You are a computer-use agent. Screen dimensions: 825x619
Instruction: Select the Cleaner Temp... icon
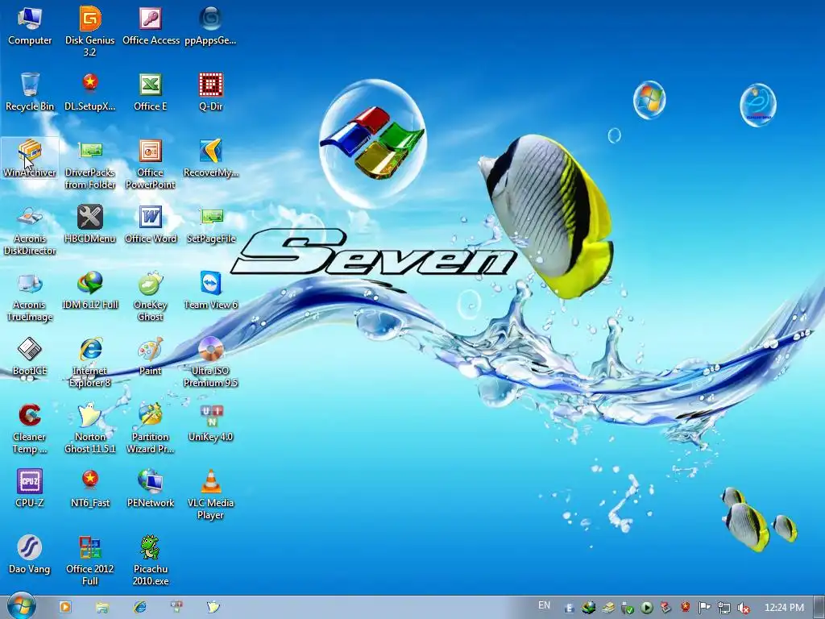30,429
